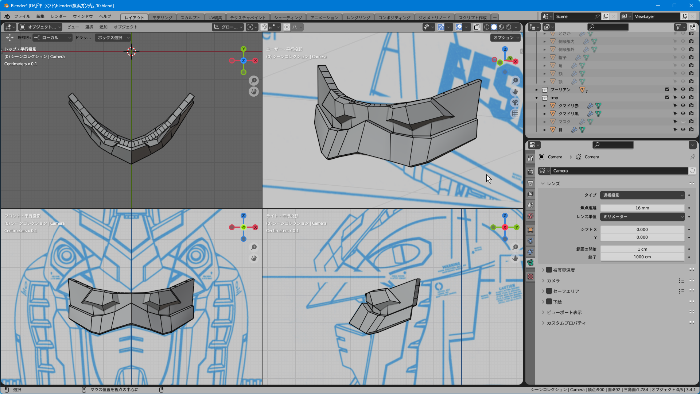The height and width of the screenshot is (394, 700).
Task: Hide クマドリ赤 object with eye icon
Action: [x=683, y=105]
